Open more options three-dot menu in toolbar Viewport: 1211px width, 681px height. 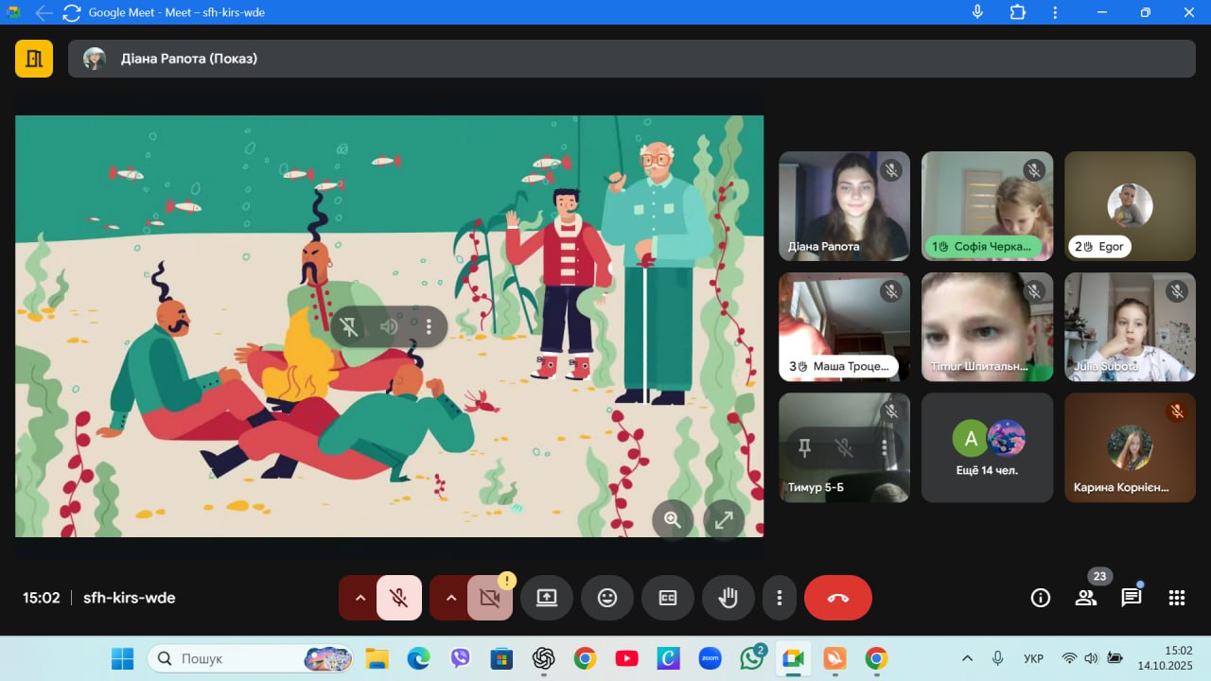coord(779,598)
